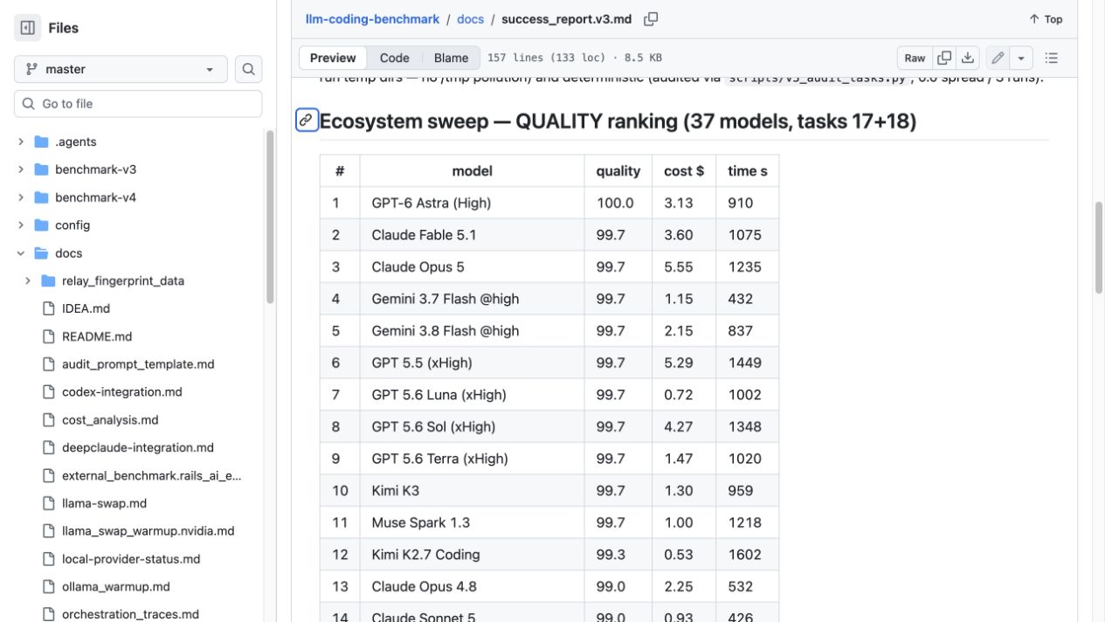Select the Kimi K3 cell
This screenshot has width=1105, height=622.
(x=473, y=490)
